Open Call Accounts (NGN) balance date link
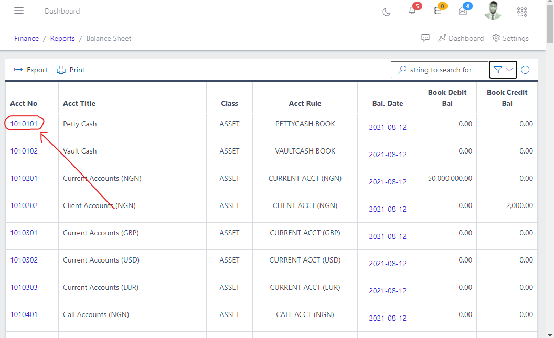 coord(388,318)
